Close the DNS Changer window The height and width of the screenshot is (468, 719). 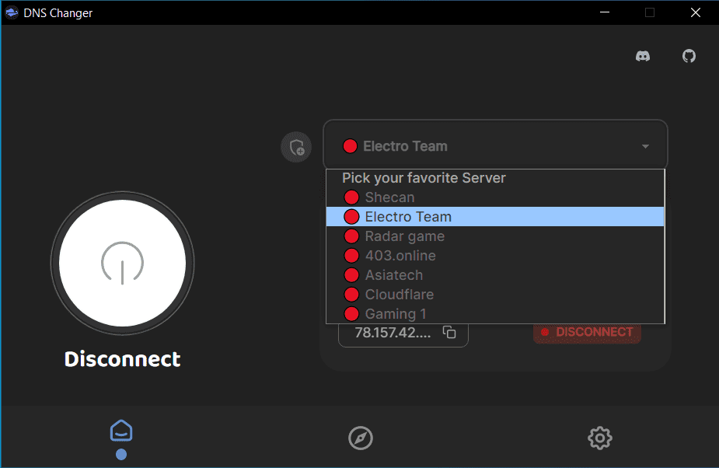(x=696, y=12)
